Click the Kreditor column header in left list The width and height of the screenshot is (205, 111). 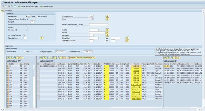click(14, 64)
